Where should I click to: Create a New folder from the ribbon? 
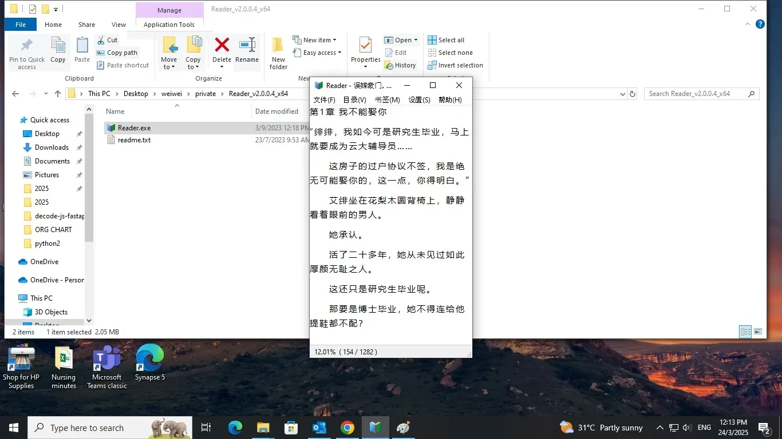pyautogui.click(x=278, y=53)
